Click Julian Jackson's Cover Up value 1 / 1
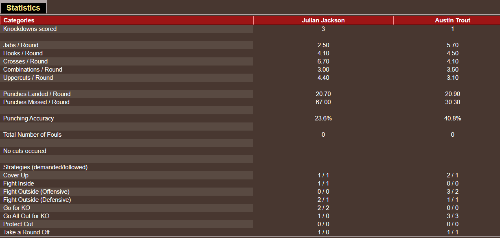The width and height of the screenshot is (500, 238). (x=323, y=175)
